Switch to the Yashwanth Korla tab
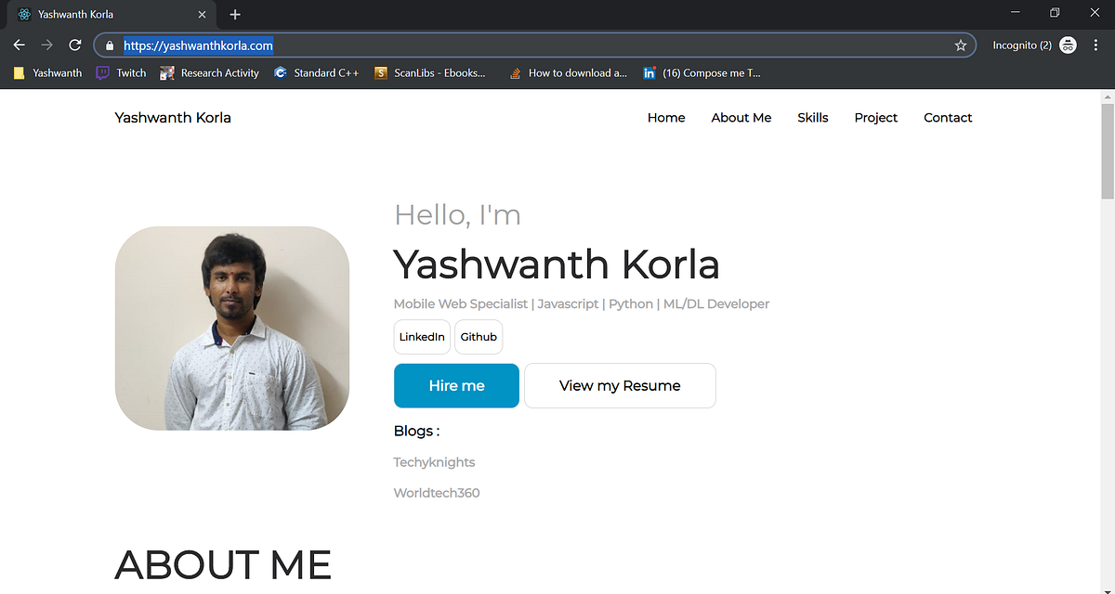Viewport: 1115px width, 594px height. 102,14
